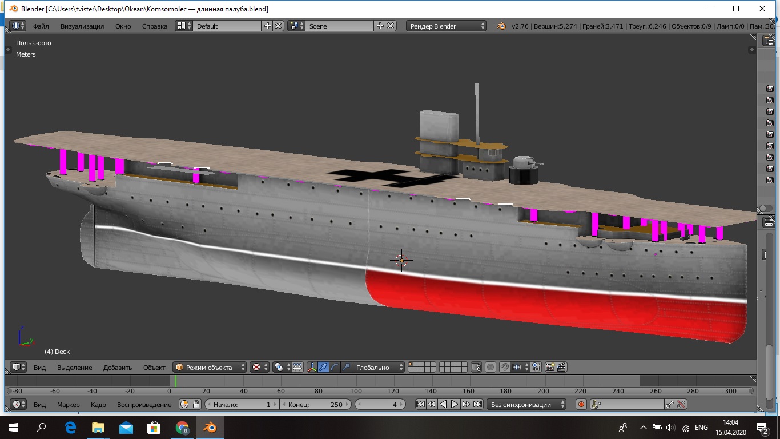Image resolution: width=780 pixels, height=439 pixels.
Task: Select the rotate manipulator arc icon
Action: click(335, 367)
